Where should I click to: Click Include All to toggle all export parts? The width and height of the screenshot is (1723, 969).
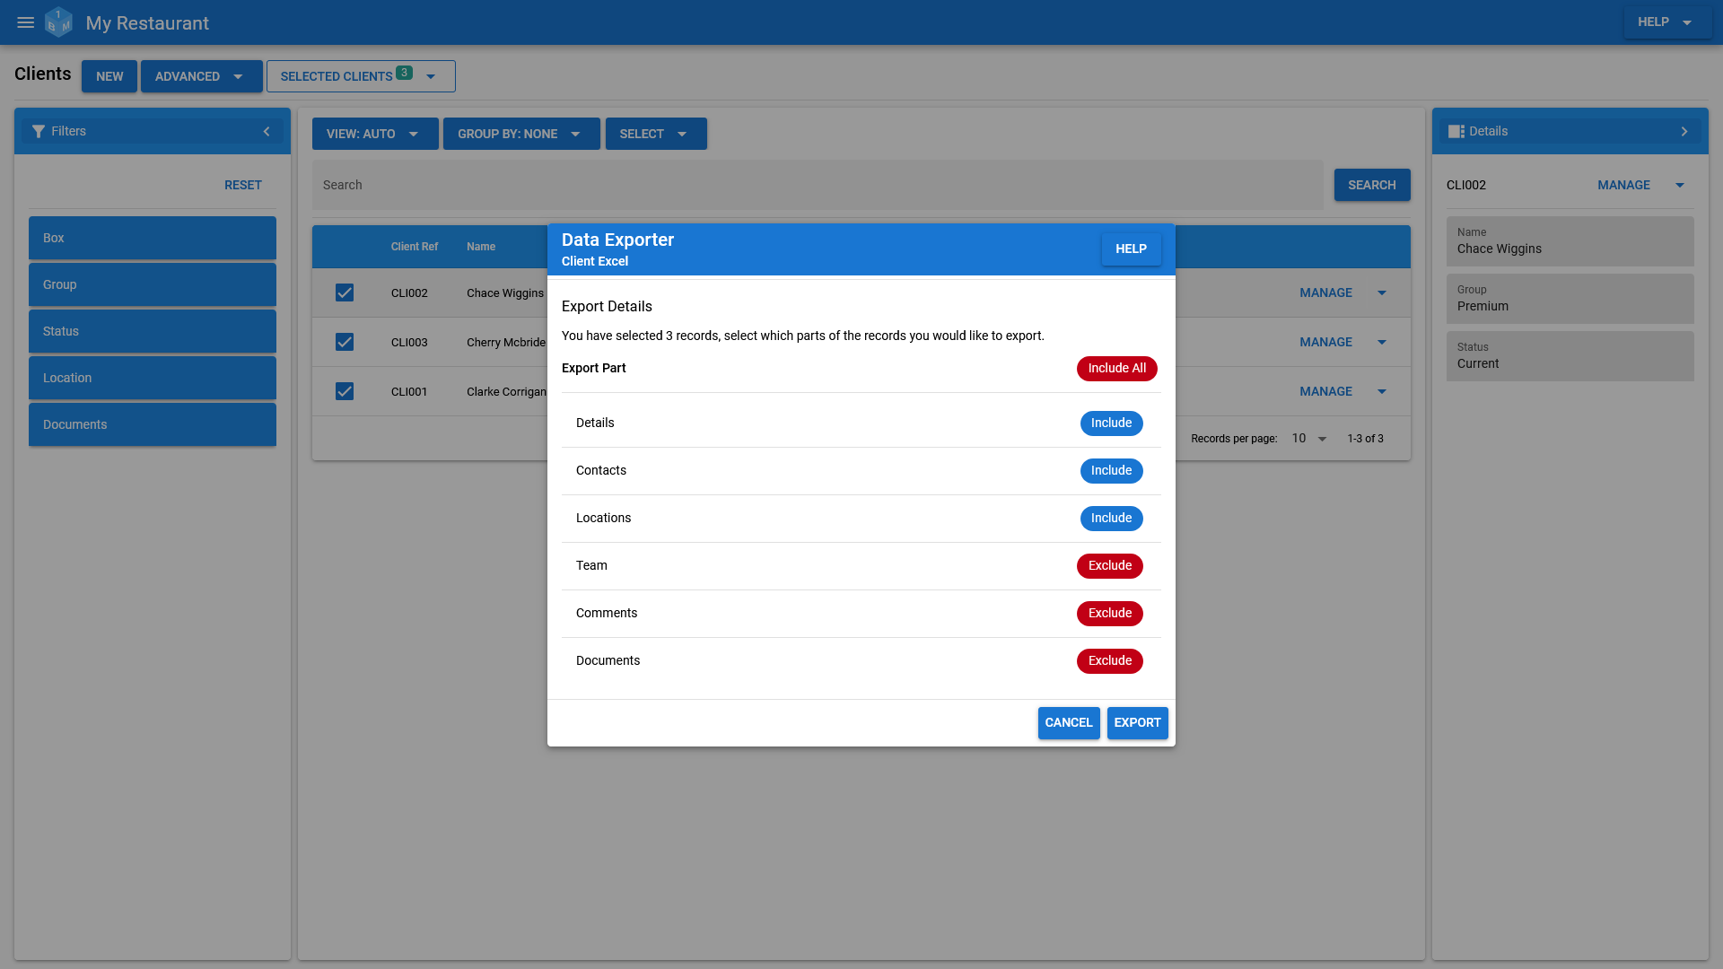click(x=1116, y=368)
